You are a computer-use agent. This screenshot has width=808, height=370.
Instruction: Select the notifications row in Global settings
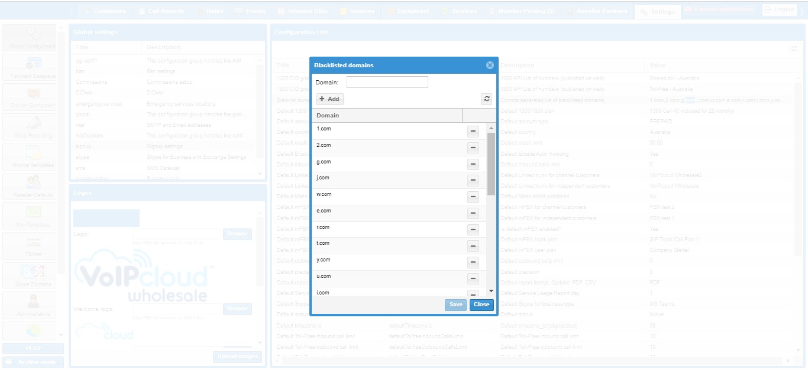click(163, 136)
